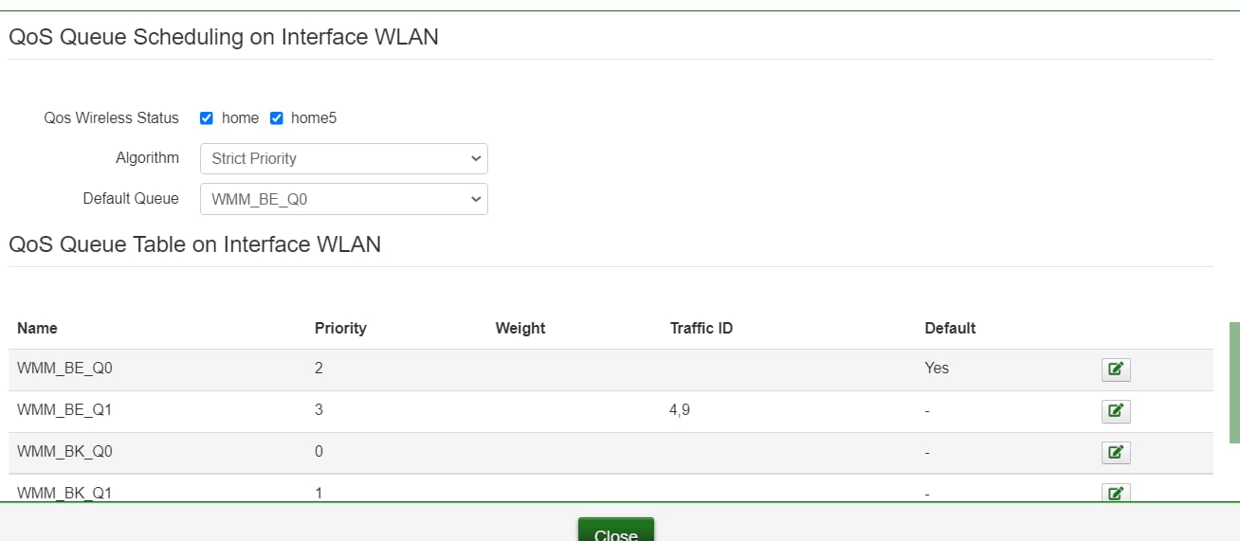Viewport: 1240px width, 541px height.
Task: Uncheck the home wireless QoS checkbox
Action: (x=206, y=118)
